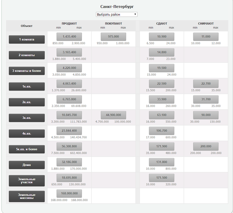
Task: Open the '4к.кв.' category
Action: click(27, 133)
